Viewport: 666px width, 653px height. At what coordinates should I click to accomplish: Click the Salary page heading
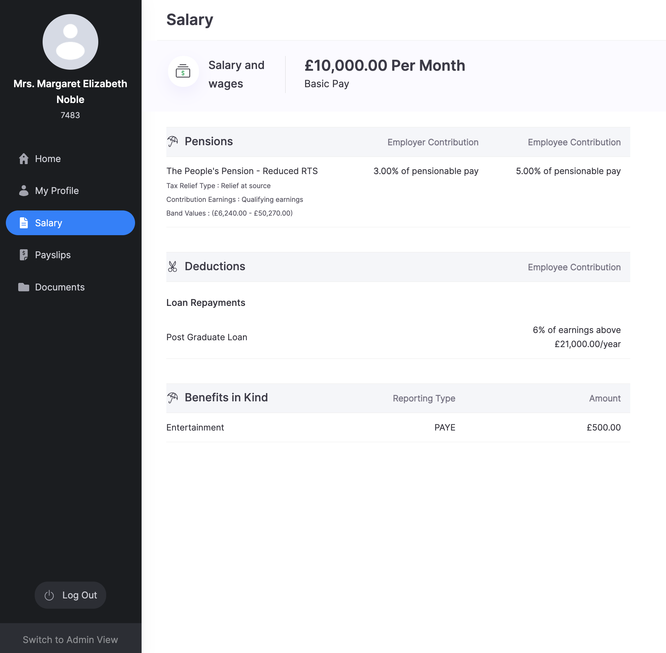[x=190, y=20]
